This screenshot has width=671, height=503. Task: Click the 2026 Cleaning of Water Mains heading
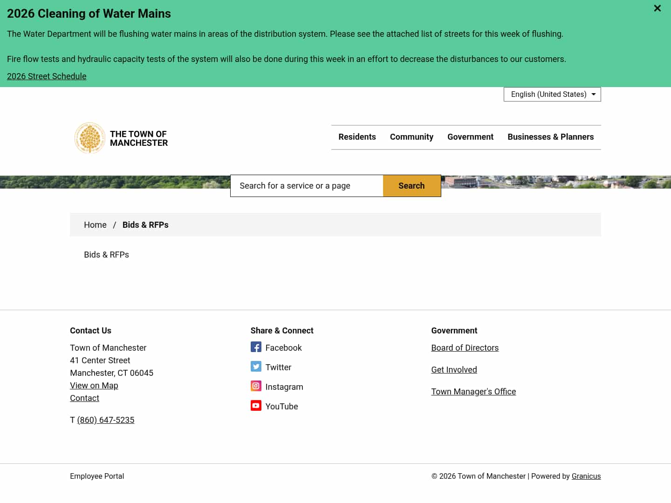coord(89,14)
